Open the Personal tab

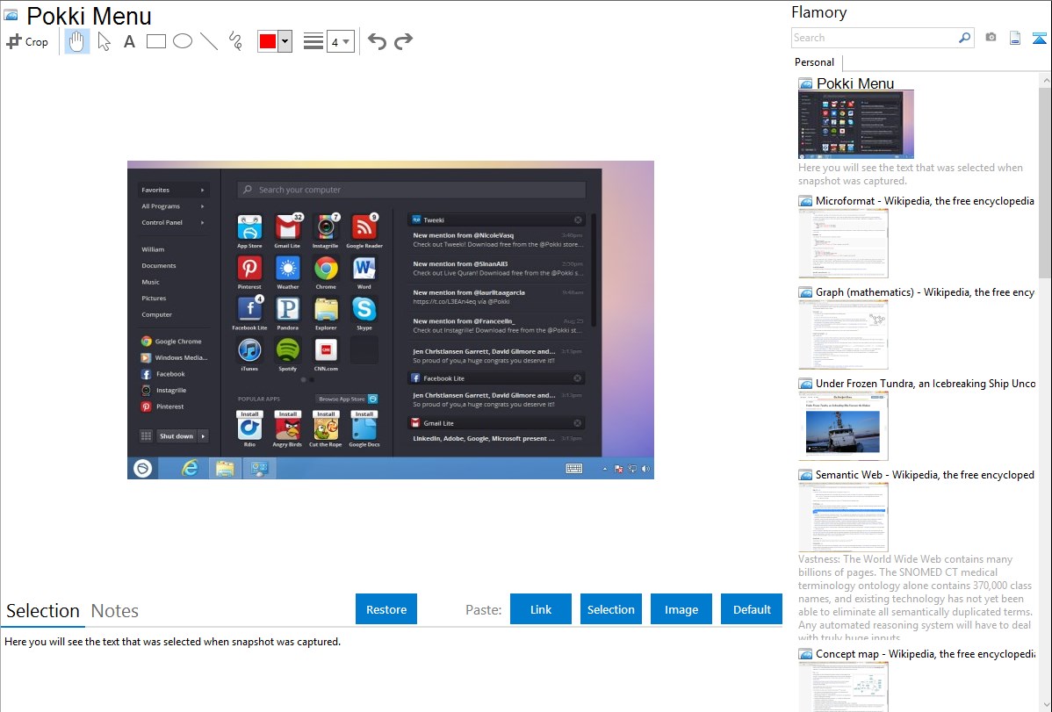[814, 62]
